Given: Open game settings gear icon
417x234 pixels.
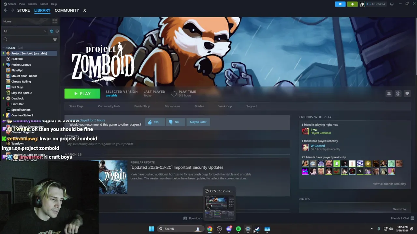Looking at the screenshot, I should (x=389, y=94).
